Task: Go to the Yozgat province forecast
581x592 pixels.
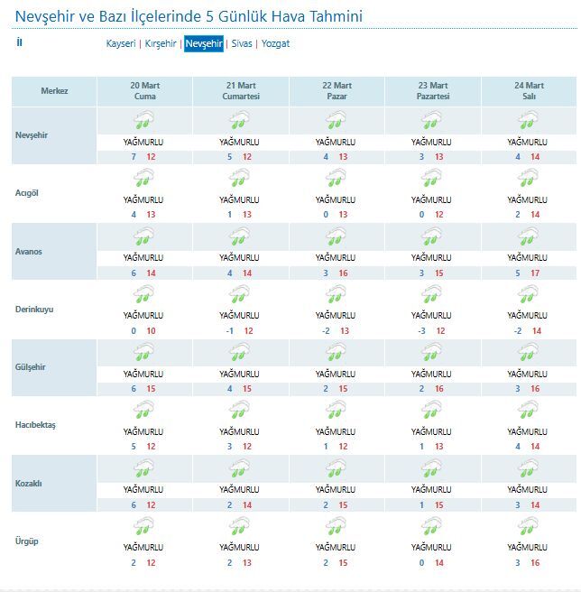Action: [276, 43]
